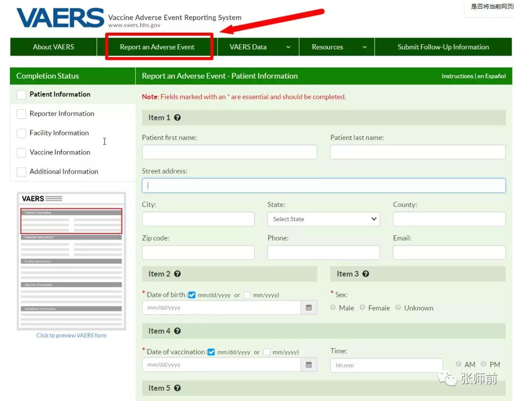Viewport: 514px width, 401px height.
Task: Open Item 2 help icon
Action: coord(178,274)
